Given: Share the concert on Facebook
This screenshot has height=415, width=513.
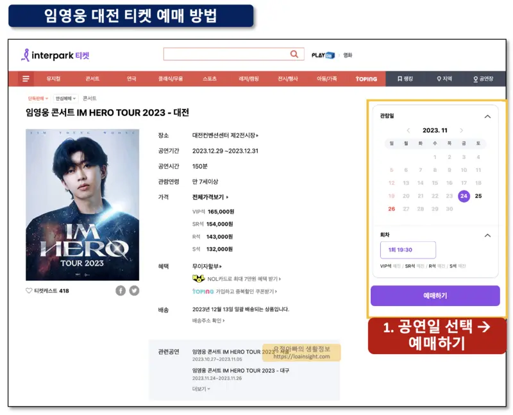Looking at the screenshot, I should tap(121, 290).
